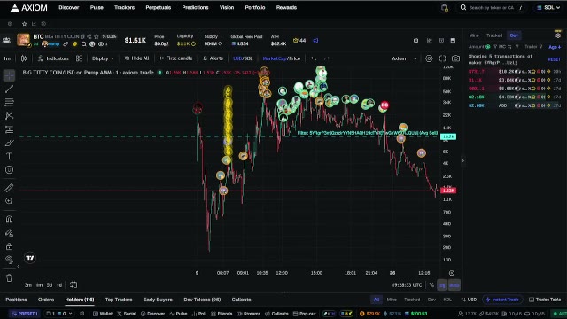This screenshot has width=567, height=319.
Task: Focus the token search field
Action: click(492, 8)
